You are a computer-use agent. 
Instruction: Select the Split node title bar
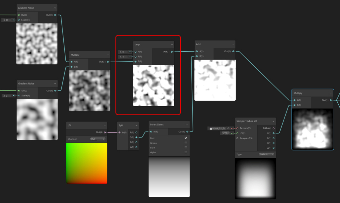click(x=128, y=126)
